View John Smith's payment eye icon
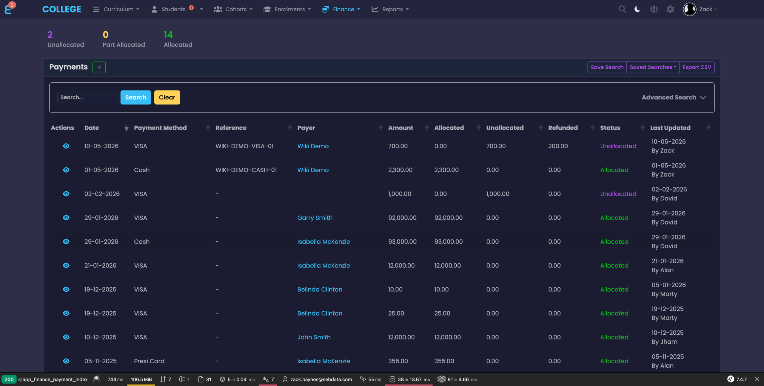 [x=66, y=337]
